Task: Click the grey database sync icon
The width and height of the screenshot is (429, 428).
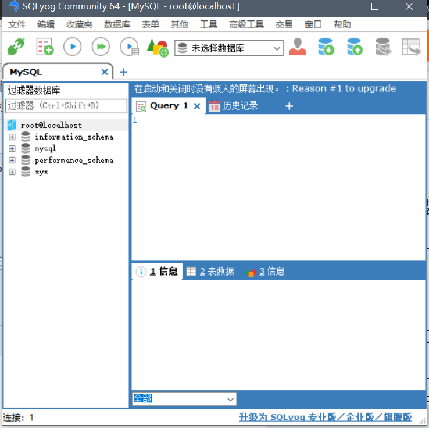Action: pyautogui.click(x=383, y=47)
